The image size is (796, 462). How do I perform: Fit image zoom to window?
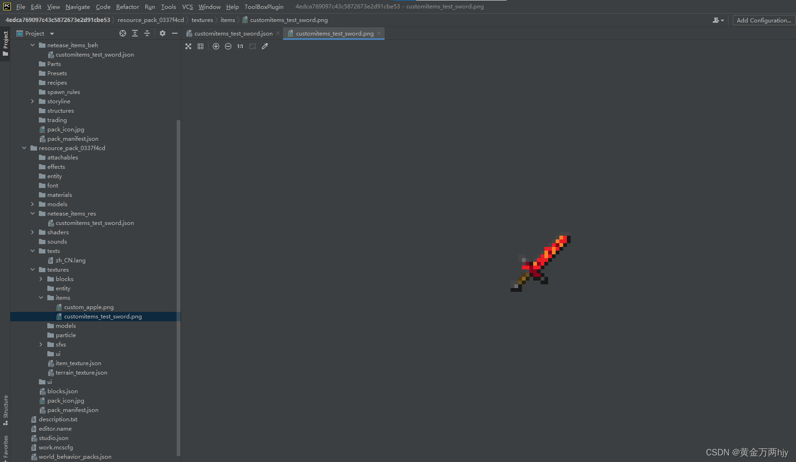[253, 46]
